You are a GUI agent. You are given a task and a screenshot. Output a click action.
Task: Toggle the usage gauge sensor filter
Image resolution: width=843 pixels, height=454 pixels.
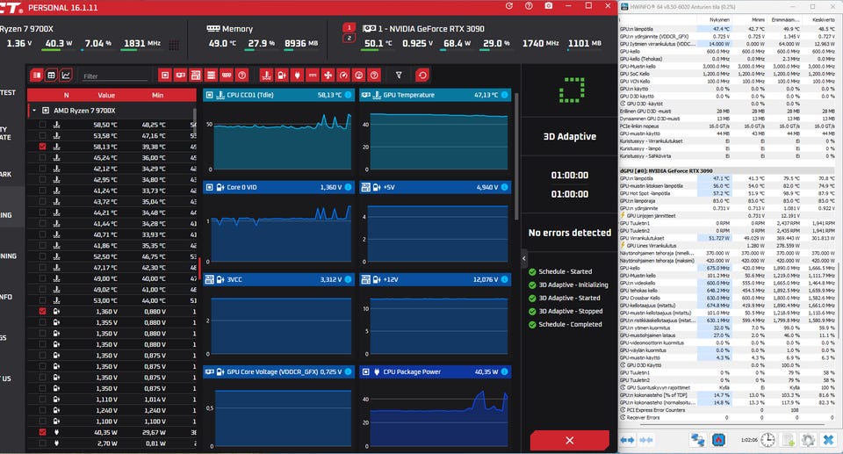pos(359,76)
